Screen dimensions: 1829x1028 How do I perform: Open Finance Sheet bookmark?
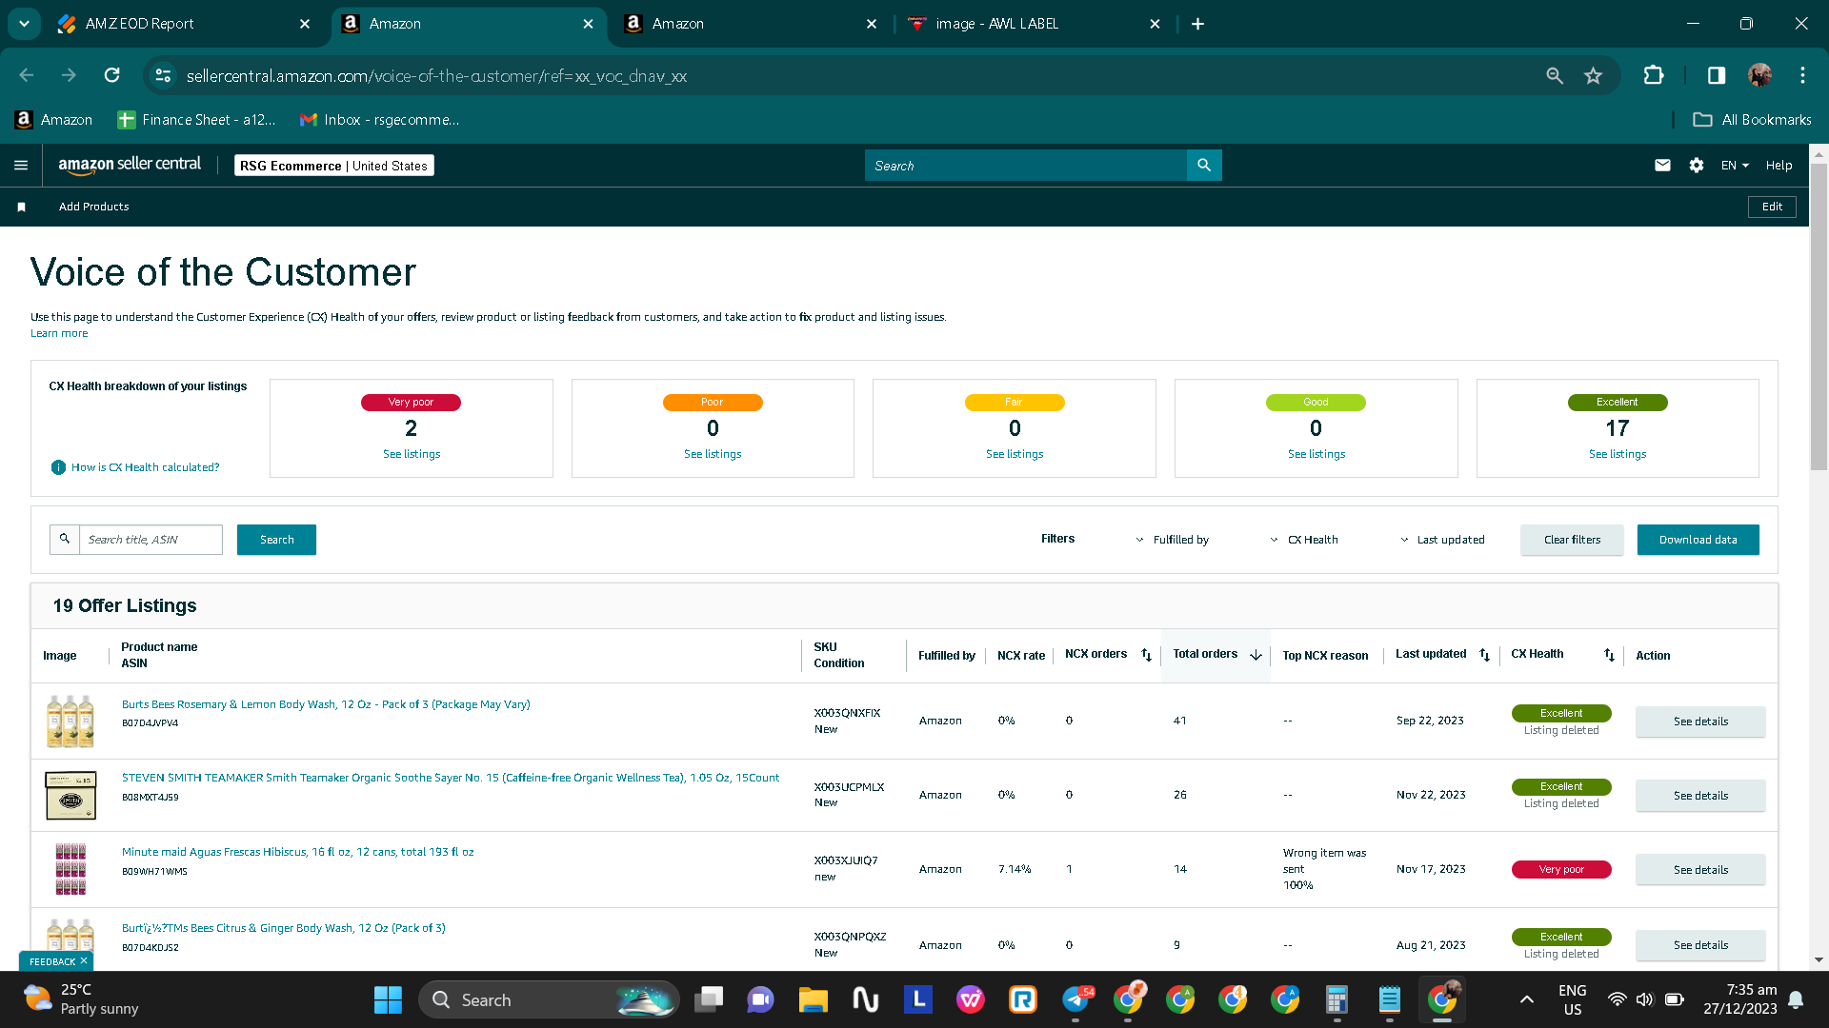pos(196,120)
